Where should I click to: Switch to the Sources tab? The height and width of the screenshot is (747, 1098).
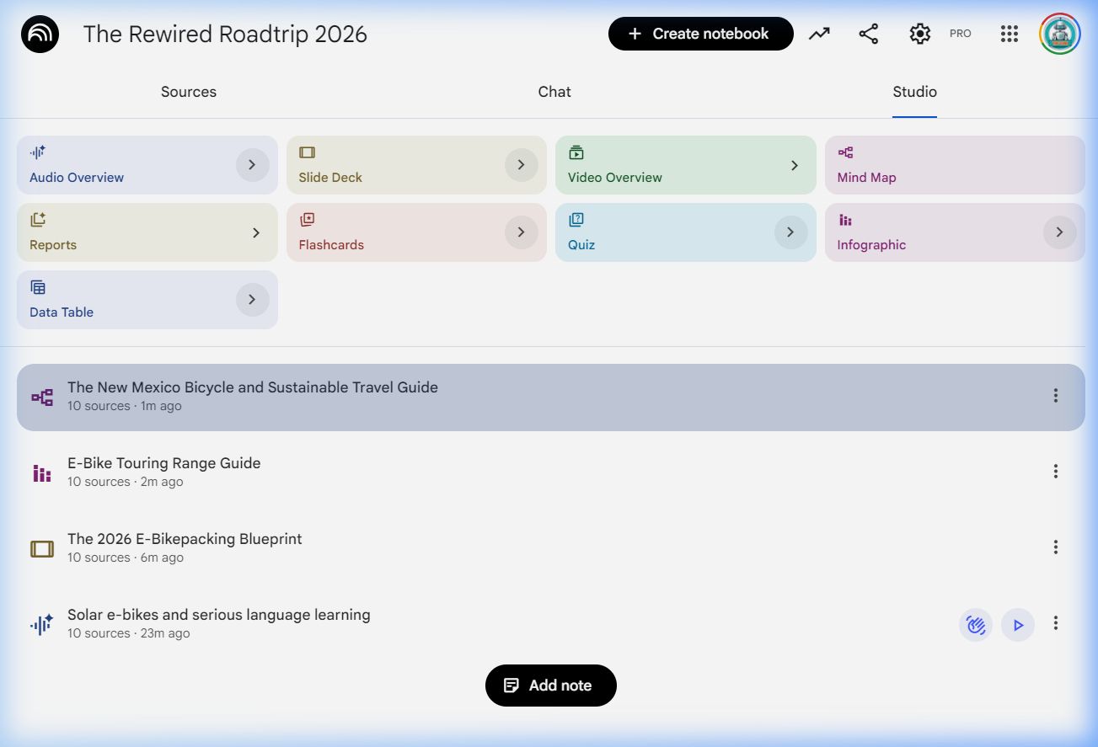click(189, 92)
